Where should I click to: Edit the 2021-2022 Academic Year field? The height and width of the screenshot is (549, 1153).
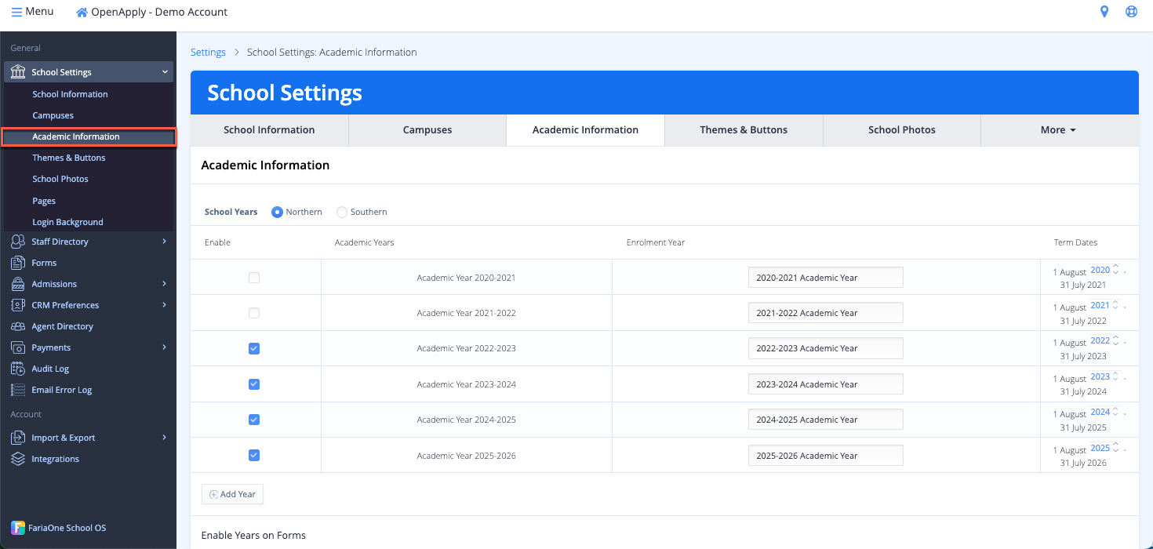pyautogui.click(x=826, y=313)
